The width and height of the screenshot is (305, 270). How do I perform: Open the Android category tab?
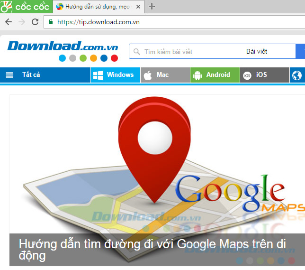(x=215, y=75)
